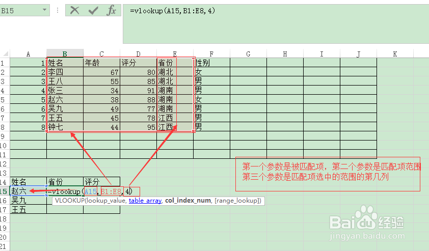Click age cell showing 55

coord(101,81)
